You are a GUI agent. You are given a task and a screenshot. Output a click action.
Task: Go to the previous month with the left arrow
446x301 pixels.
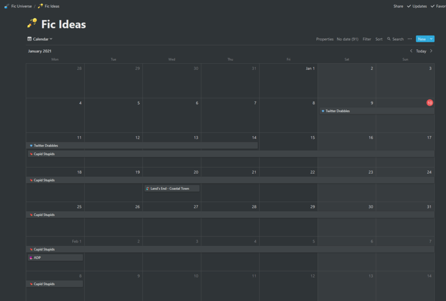pyautogui.click(x=411, y=51)
